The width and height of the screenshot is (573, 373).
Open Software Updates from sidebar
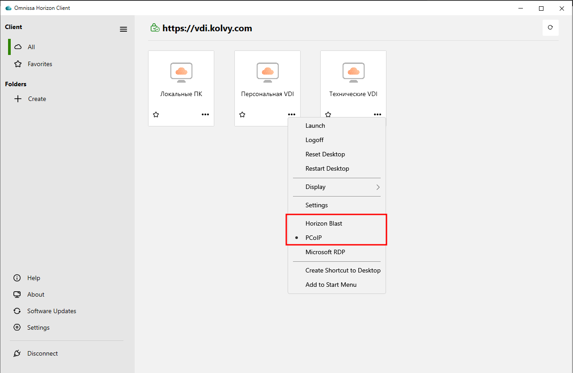[51, 311]
